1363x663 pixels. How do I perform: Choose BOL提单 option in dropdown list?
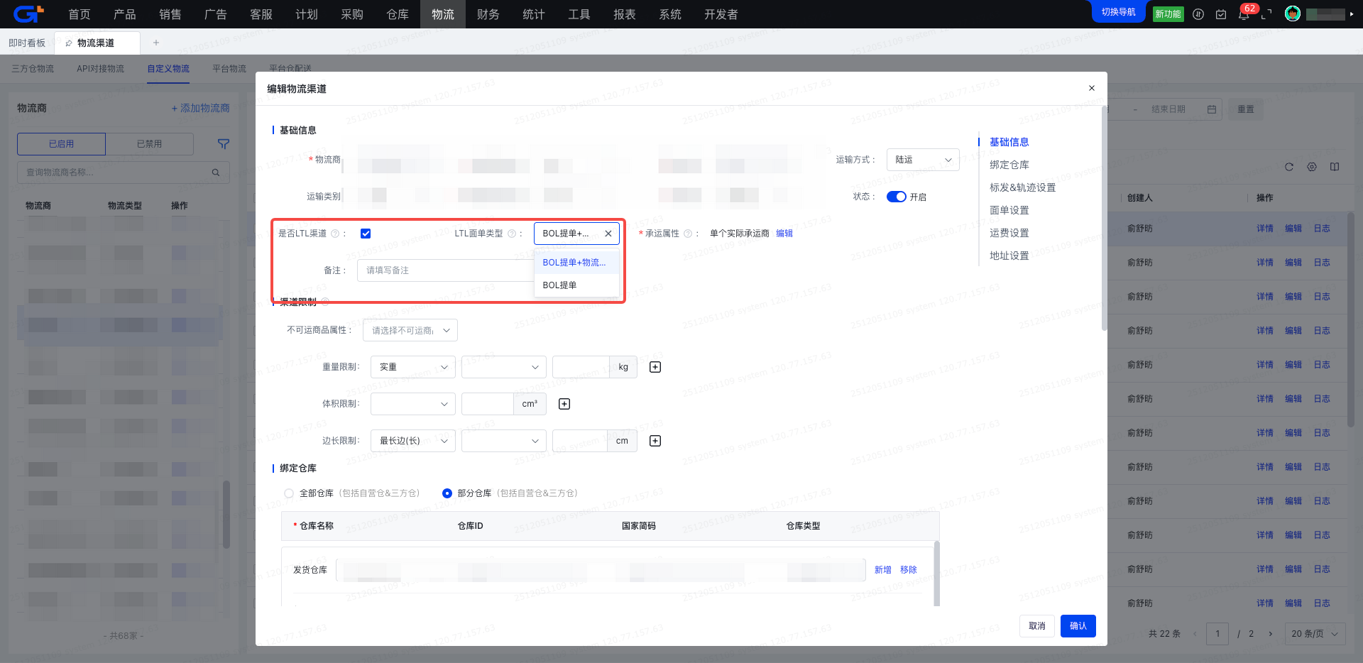[x=576, y=285]
